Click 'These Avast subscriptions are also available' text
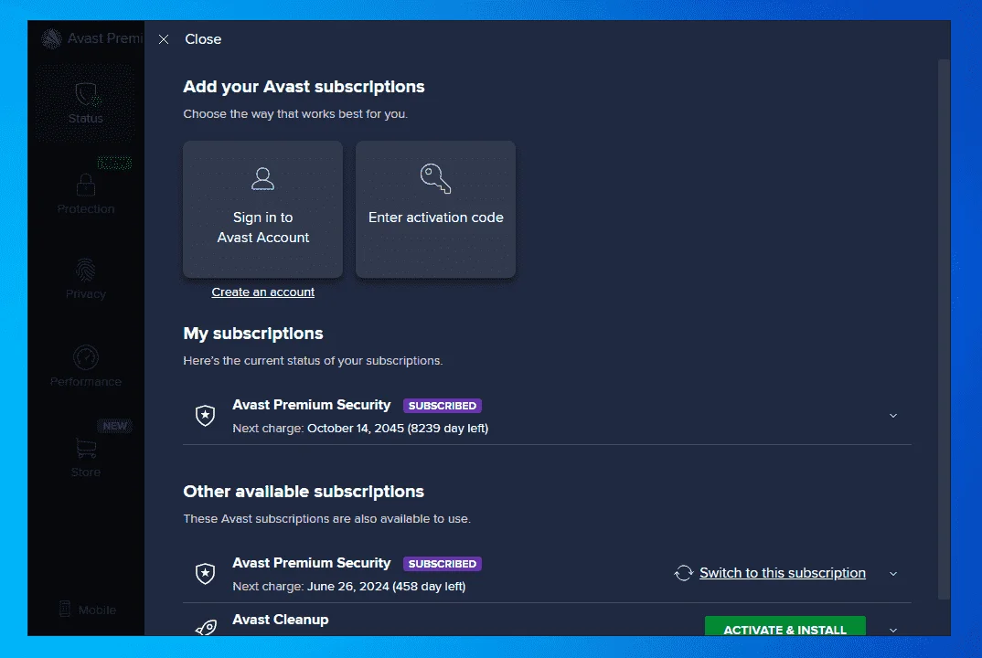 point(327,519)
